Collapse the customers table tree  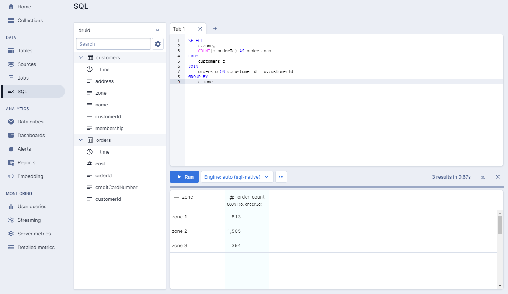[x=81, y=58]
